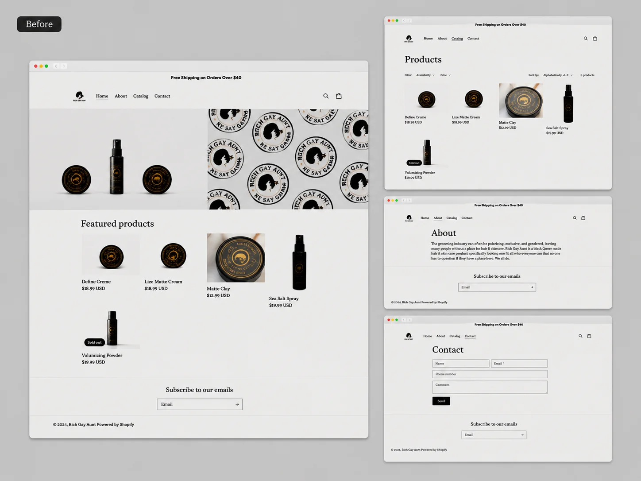Select Home in Contact window navigation
The width and height of the screenshot is (641, 481).
[428, 336]
